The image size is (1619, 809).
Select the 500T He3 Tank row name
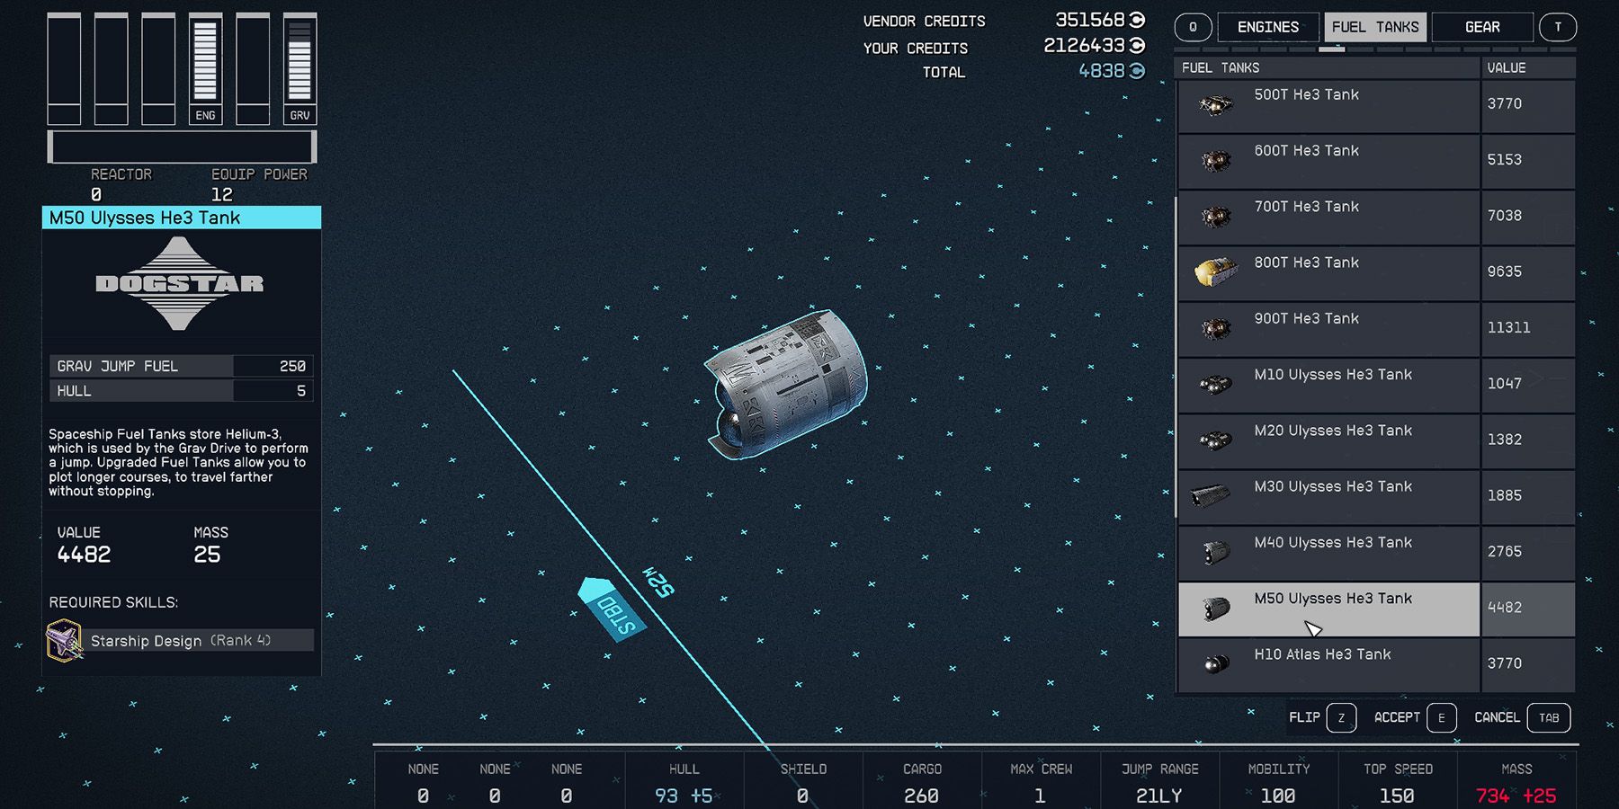(1306, 94)
